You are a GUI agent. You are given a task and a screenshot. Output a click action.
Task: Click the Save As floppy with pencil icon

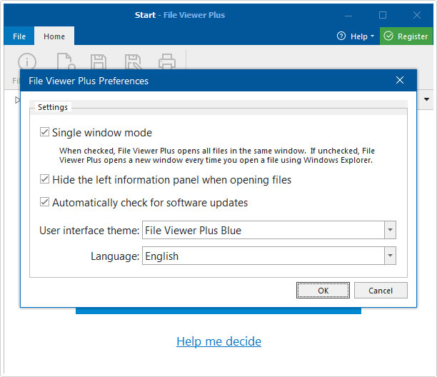point(133,61)
